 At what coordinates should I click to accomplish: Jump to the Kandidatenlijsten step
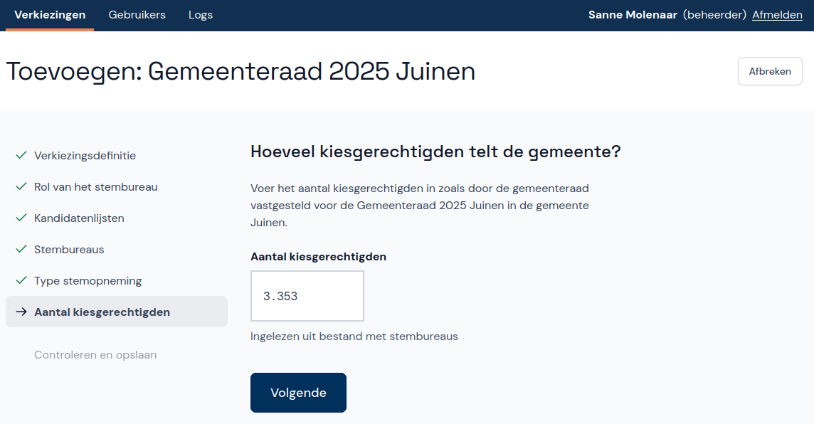pos(79,218)
